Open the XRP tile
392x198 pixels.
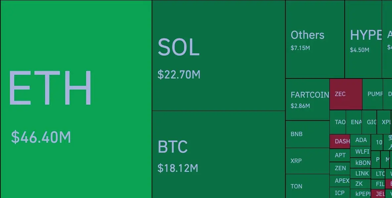307,161
